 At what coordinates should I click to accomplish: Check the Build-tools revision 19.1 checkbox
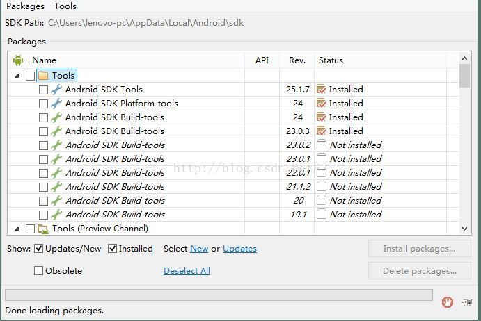[x=43, y=215]
